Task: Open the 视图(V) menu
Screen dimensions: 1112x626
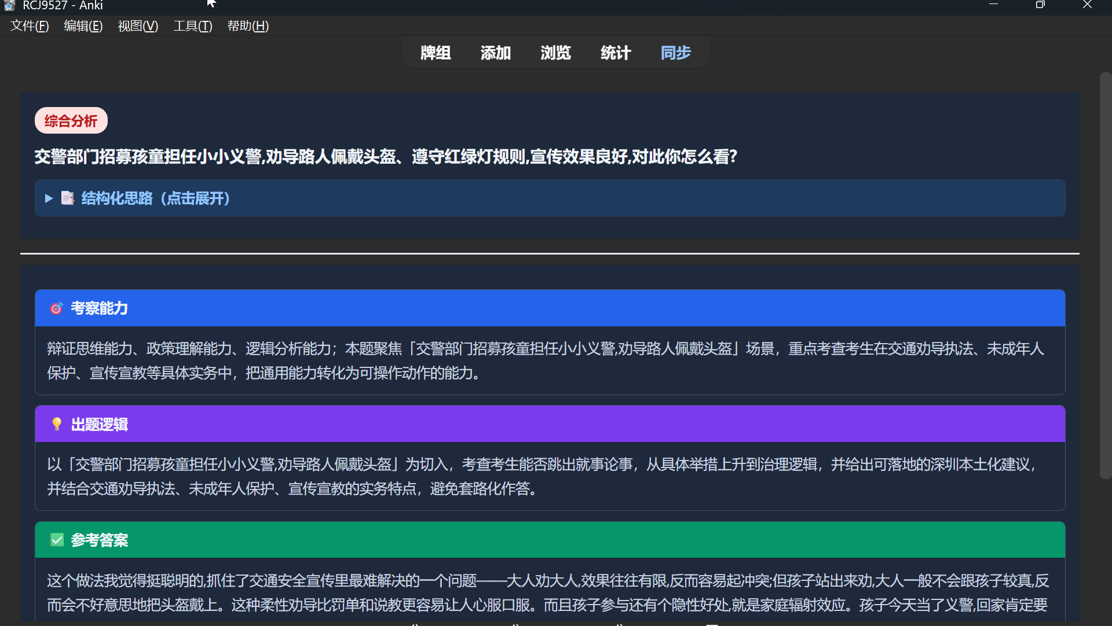Action: (x=138, y=26)
